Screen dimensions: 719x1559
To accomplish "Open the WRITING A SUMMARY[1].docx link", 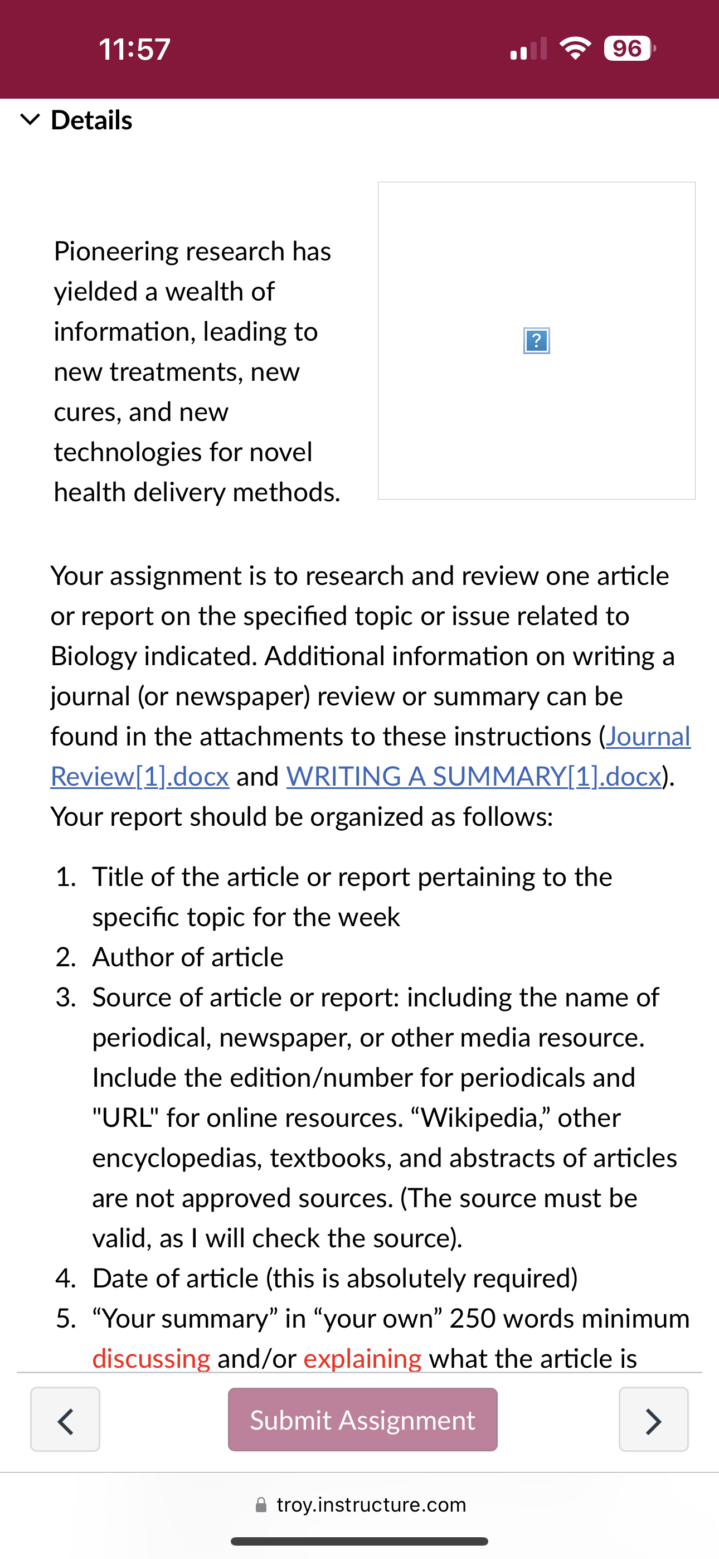I will tap(474, 776).
